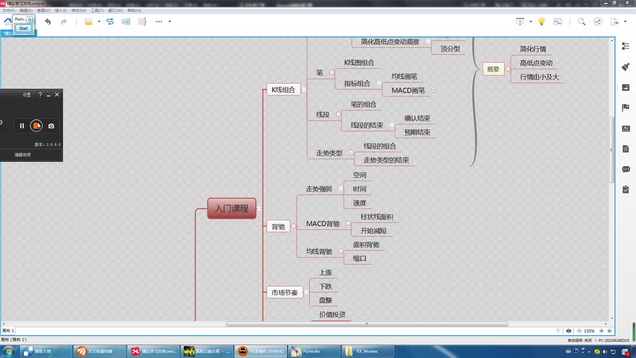Image resolution: width=636 pixels, height=358 pixels.
Task: Click 编辑视频 in the recorder window
Action: (x=23, y=155)
